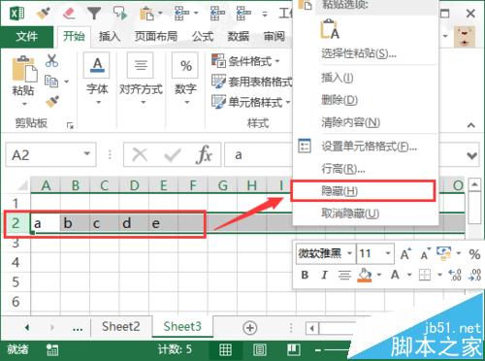The image size is (485, 361).
Task: Click the center align icon in mini toolbar
Action: [344, 276]
